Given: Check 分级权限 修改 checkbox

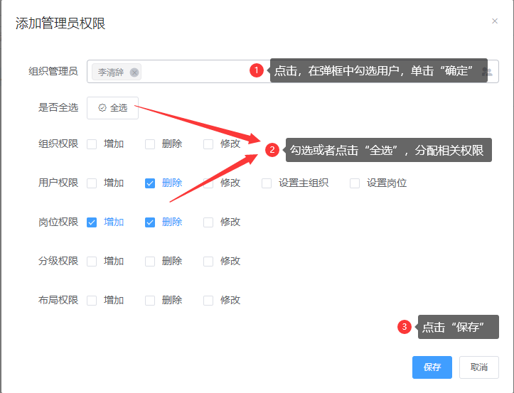Looking at the screenshot, I should pyautogui.click(x=208, y=262).
